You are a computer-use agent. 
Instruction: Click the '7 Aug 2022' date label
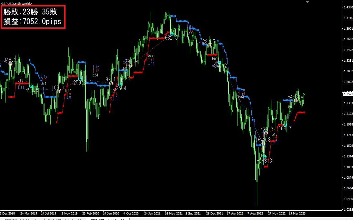(255, 213)
